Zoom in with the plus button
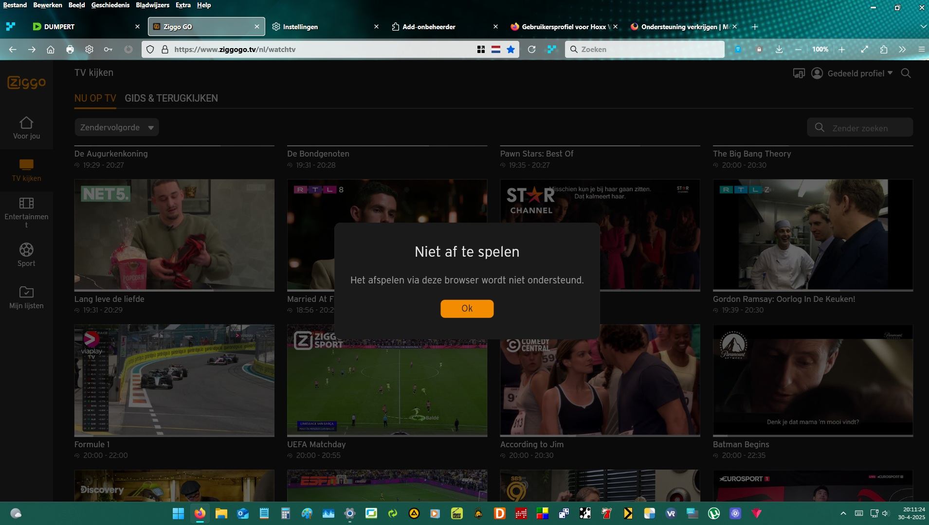 [x=841, y=49]
